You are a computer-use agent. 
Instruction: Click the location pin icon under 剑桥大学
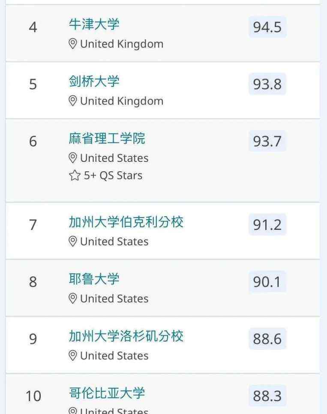point(73,101)
